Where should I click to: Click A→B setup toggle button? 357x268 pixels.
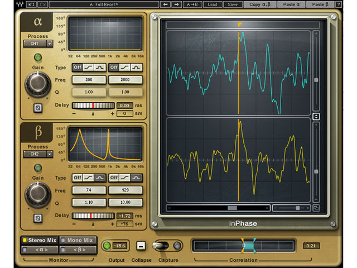[192, 4]
